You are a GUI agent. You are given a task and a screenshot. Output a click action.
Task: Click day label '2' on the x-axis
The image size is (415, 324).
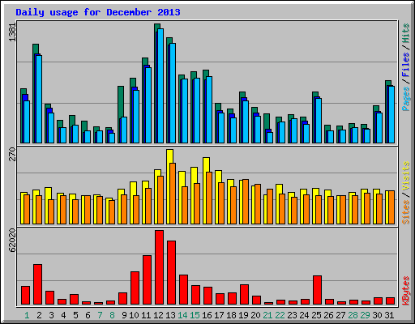[x=39, y=315]
